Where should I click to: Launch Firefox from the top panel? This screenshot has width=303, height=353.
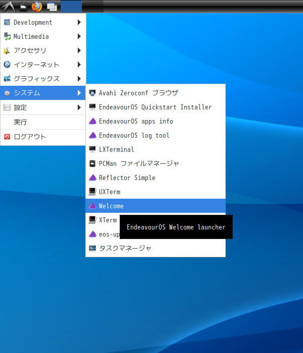click(37, 7)
